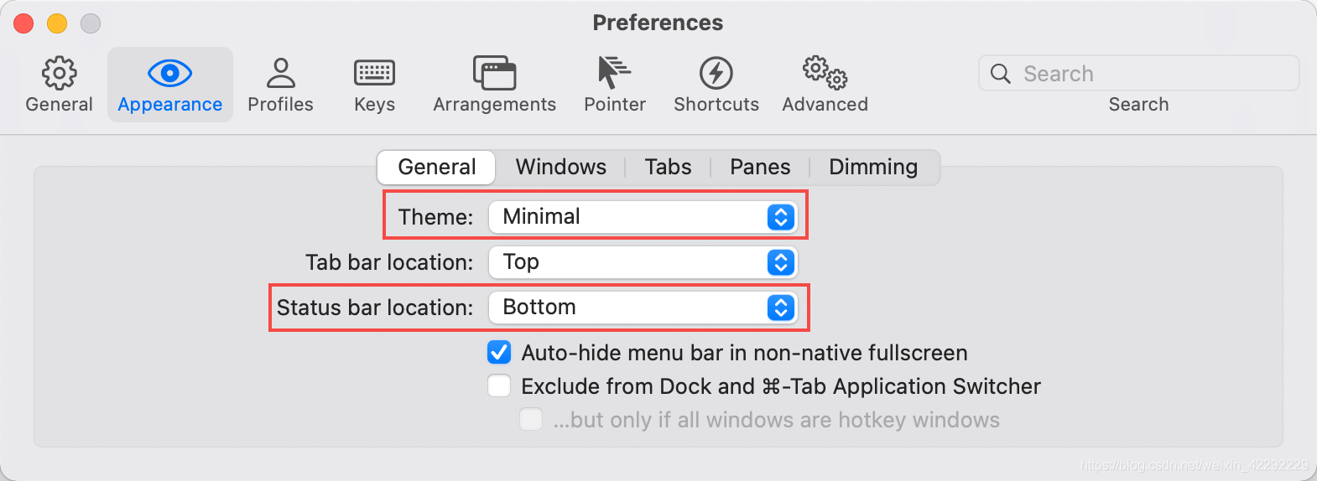
Task: Switch to the Tabs tab
Action: [x=668, y=167]
